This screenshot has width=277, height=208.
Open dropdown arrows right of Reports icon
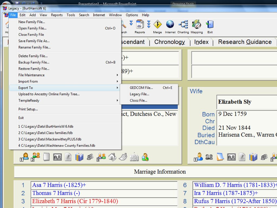coord(149,24)
